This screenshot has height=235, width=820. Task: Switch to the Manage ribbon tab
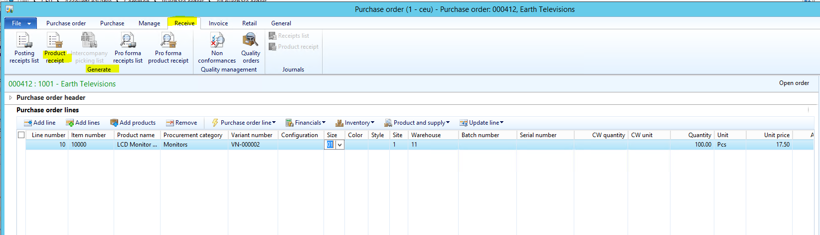click(x=149, y=23)
